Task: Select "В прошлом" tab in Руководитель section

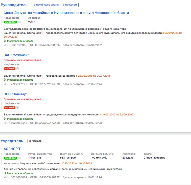Action: [69, 5]
